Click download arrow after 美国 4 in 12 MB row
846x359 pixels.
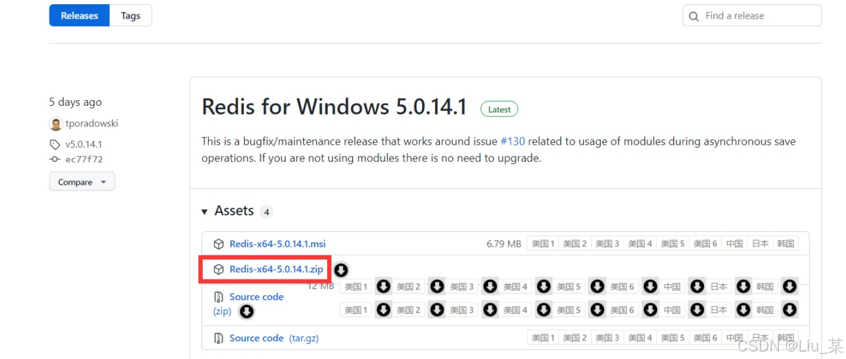tap(543, 286)
